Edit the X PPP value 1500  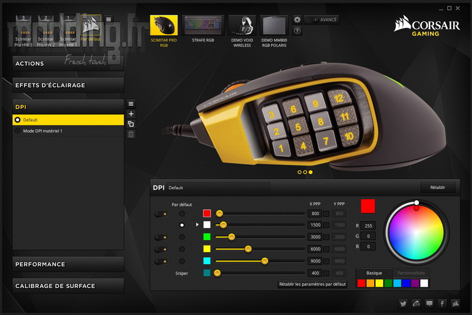[315, 225]
